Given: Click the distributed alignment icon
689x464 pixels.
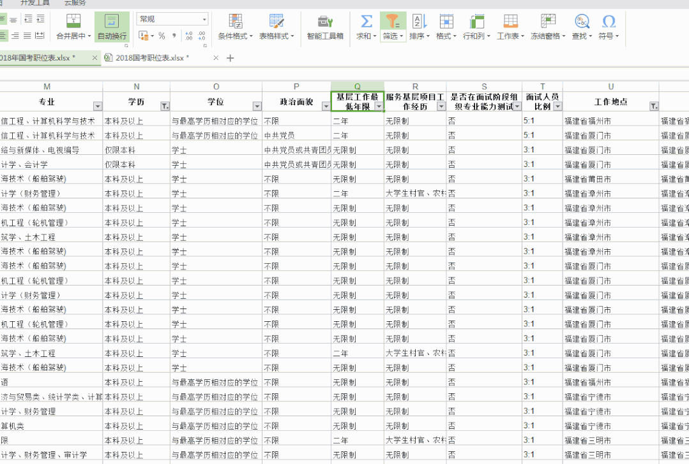Looking at the screenshot, I should tap(40, 36).
